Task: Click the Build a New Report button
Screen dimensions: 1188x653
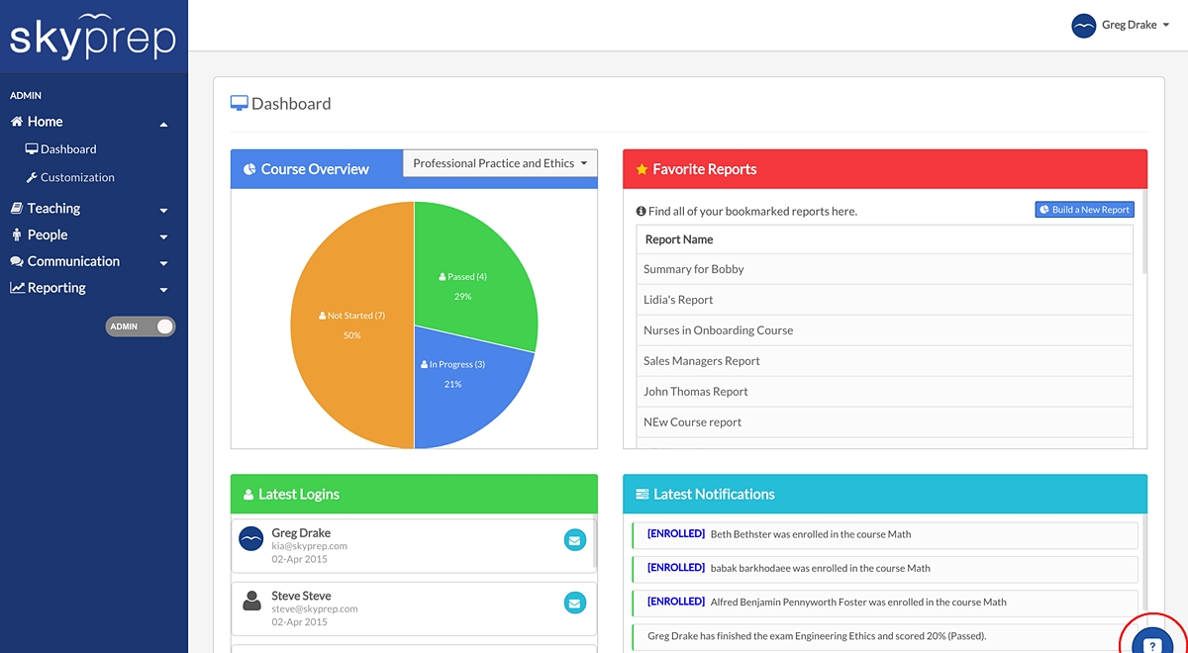Action: click(x=1084, y=210)
